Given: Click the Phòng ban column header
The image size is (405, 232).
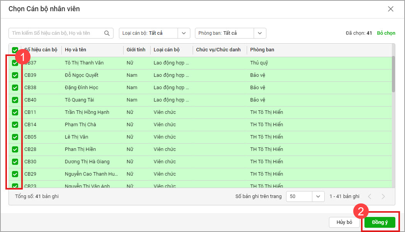Looking at the screenshot, I should pos(262,50).
